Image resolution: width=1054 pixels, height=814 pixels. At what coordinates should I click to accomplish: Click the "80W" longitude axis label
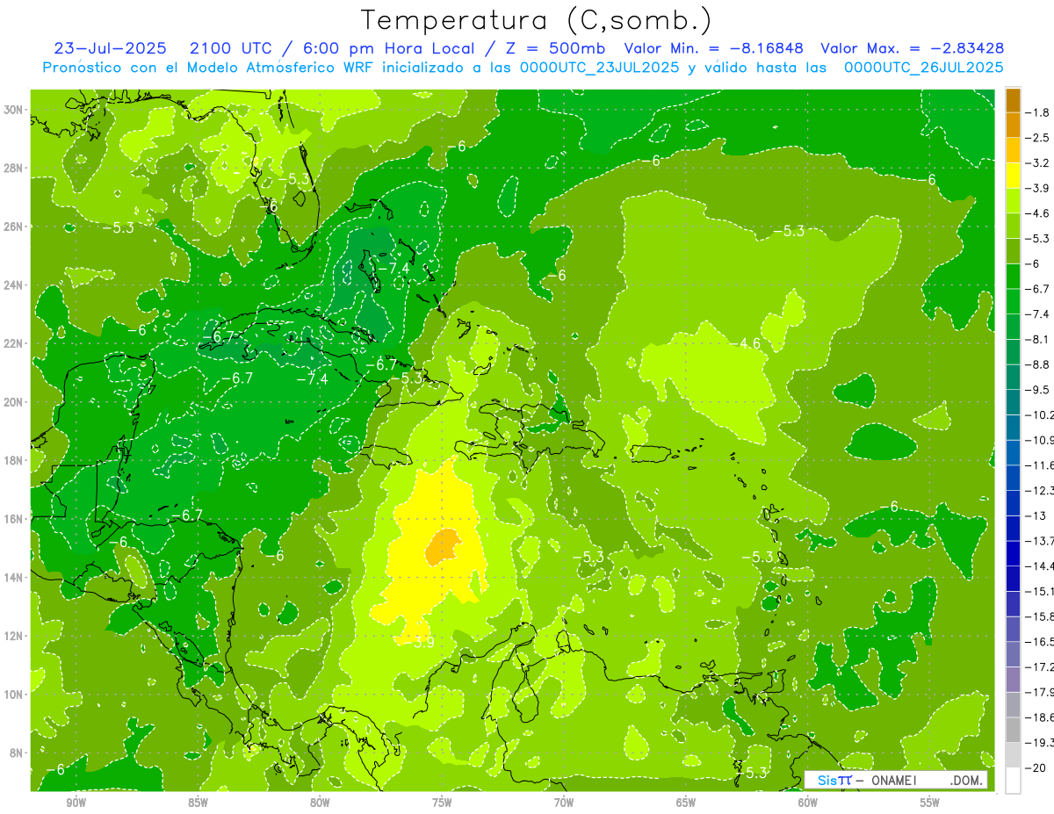pos(320,803)
